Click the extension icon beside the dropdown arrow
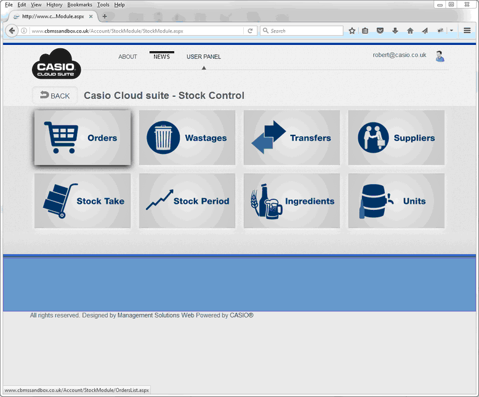This screenshot has width=479, height=397. [440, 31]
